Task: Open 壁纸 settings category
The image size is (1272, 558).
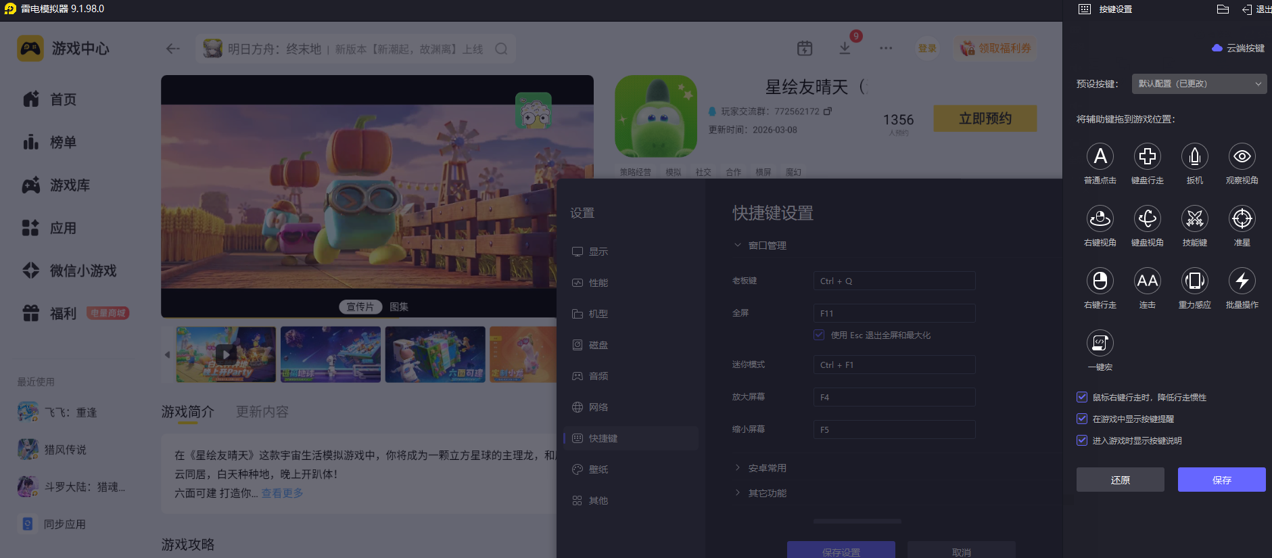Action: tap(631, 469)
